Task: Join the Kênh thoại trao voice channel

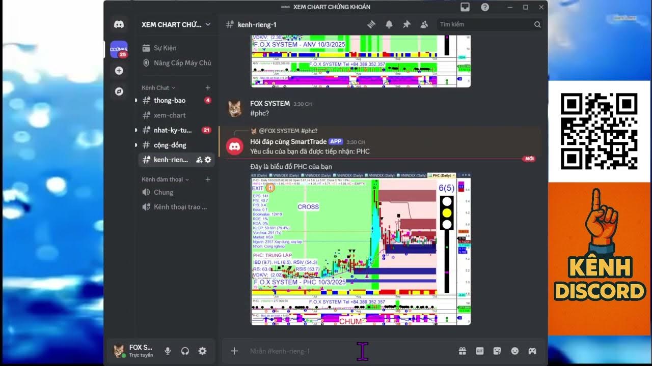Action: click(x=176, y=207)
